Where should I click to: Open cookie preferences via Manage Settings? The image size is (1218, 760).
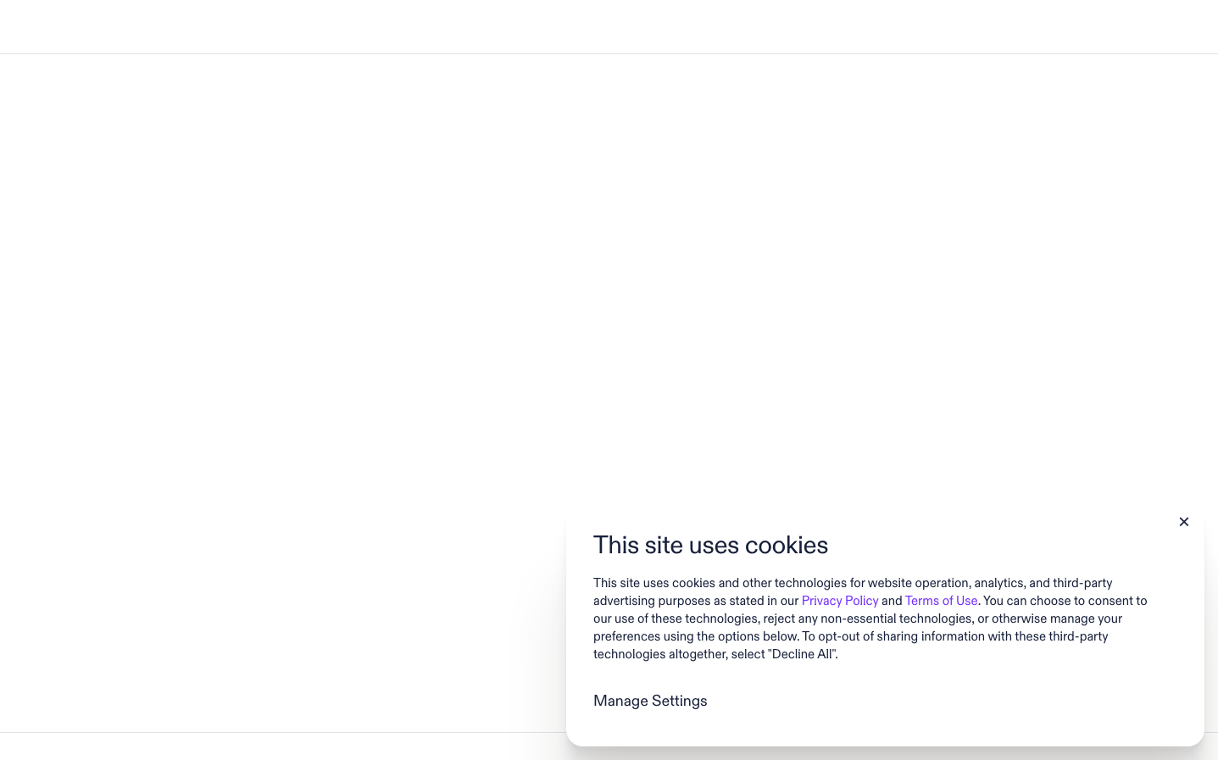pyautogui.click(x=650, y=701)
